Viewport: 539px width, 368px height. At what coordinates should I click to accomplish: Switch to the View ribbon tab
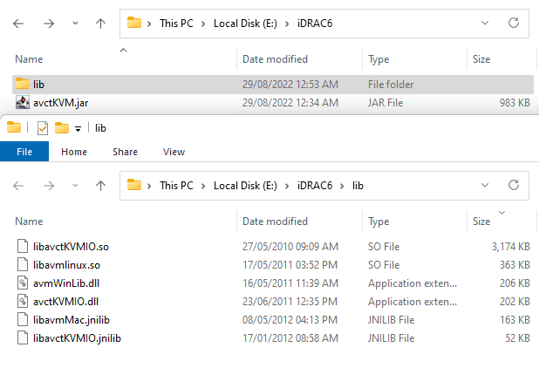click(x=174, y=152)
